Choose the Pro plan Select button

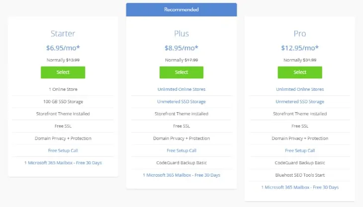(x=300, y=72)
